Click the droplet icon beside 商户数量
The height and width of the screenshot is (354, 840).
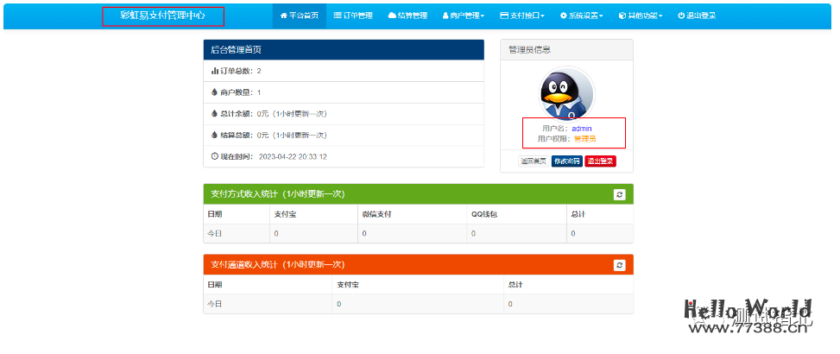(x=215, y=92)
